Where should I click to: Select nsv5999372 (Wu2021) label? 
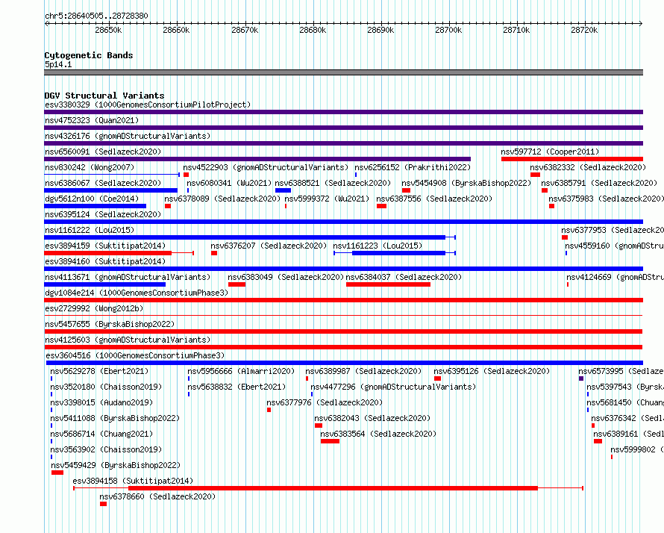(x=327, y=199)
